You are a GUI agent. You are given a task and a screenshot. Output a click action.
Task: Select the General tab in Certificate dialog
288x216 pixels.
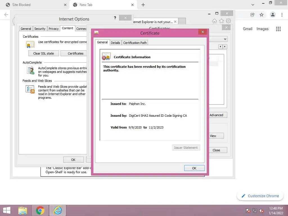tap(102, 42)
